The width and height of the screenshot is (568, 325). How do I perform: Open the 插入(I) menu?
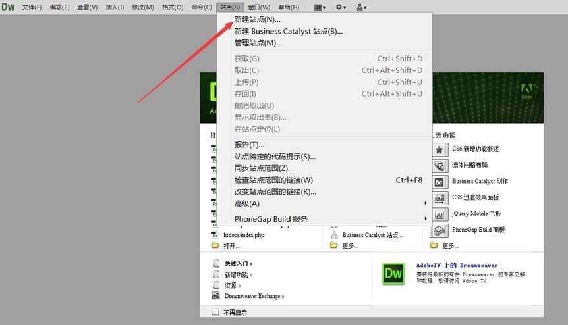tap(115, 7)
